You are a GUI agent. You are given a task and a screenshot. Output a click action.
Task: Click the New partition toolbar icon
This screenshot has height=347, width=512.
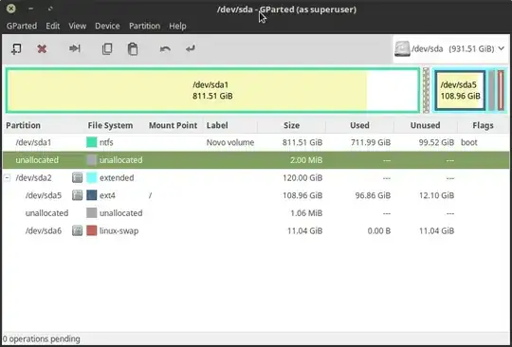coord(16,49)
